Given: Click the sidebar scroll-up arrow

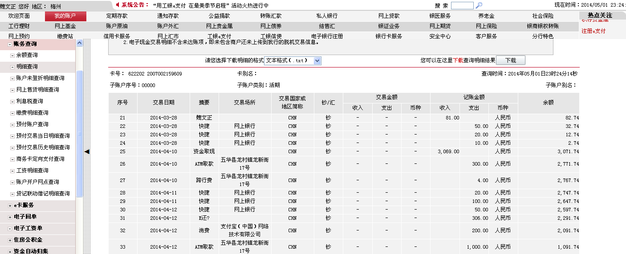Looking at the screenshot, I should point(80,43).
